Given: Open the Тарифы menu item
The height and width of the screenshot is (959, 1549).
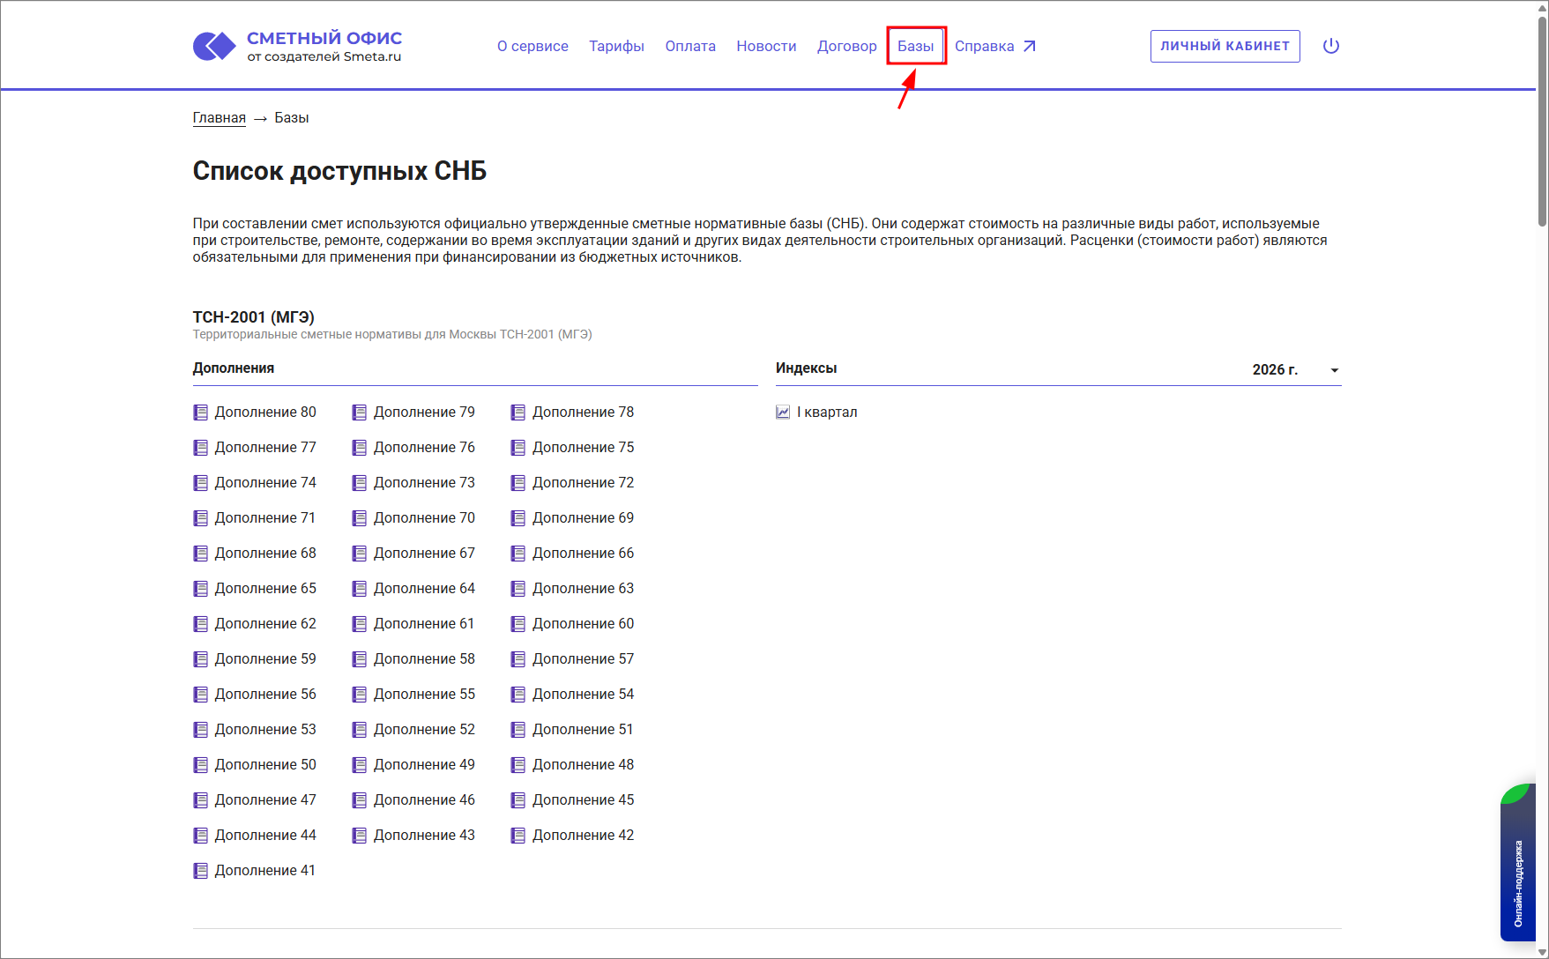Looking at the screenshot, I should (616, 46).
